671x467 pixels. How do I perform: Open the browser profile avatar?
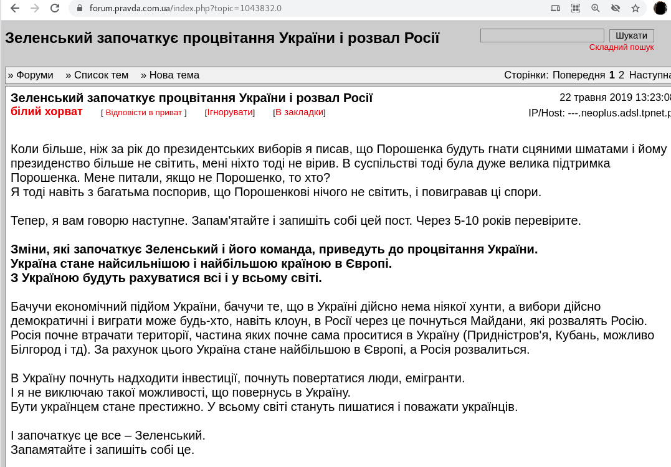[661, 8]
